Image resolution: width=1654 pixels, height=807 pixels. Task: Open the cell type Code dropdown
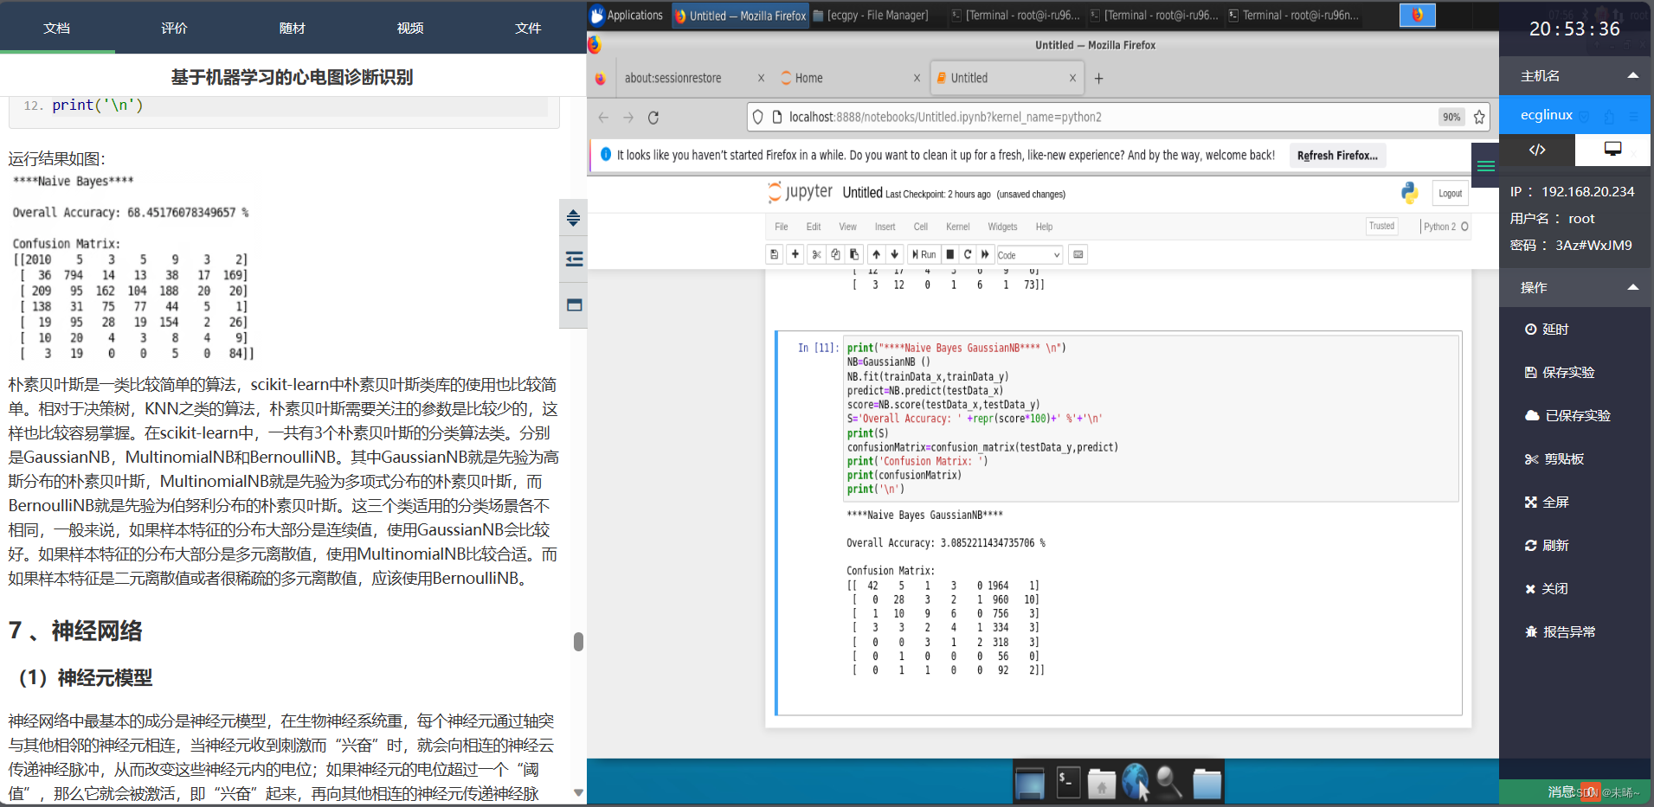1028,255
